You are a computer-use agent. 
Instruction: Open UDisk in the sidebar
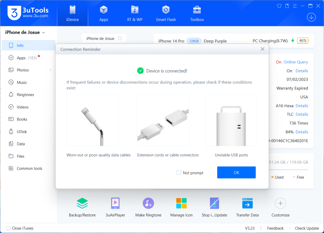point(28,132)
